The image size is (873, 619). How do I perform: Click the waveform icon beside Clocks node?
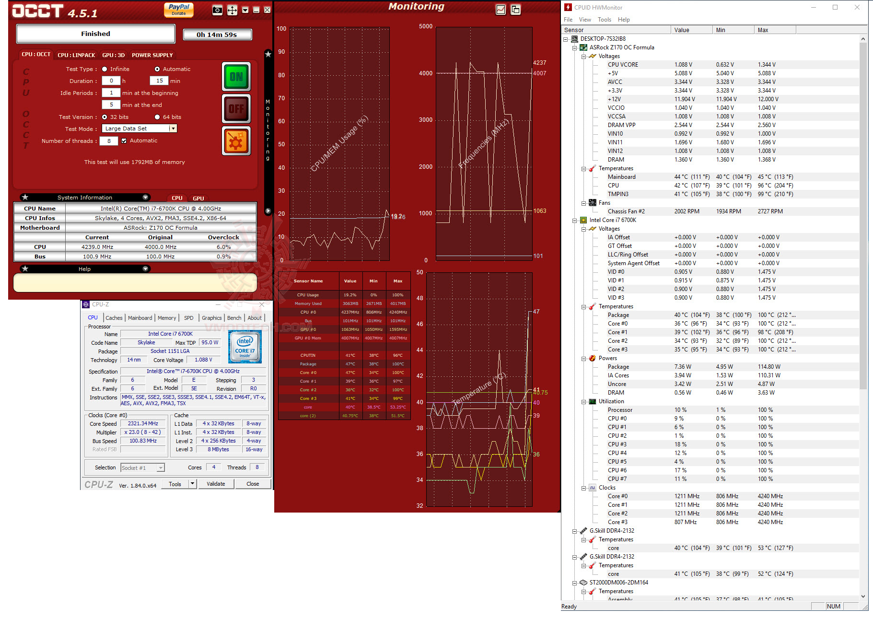tap(593, 488)
